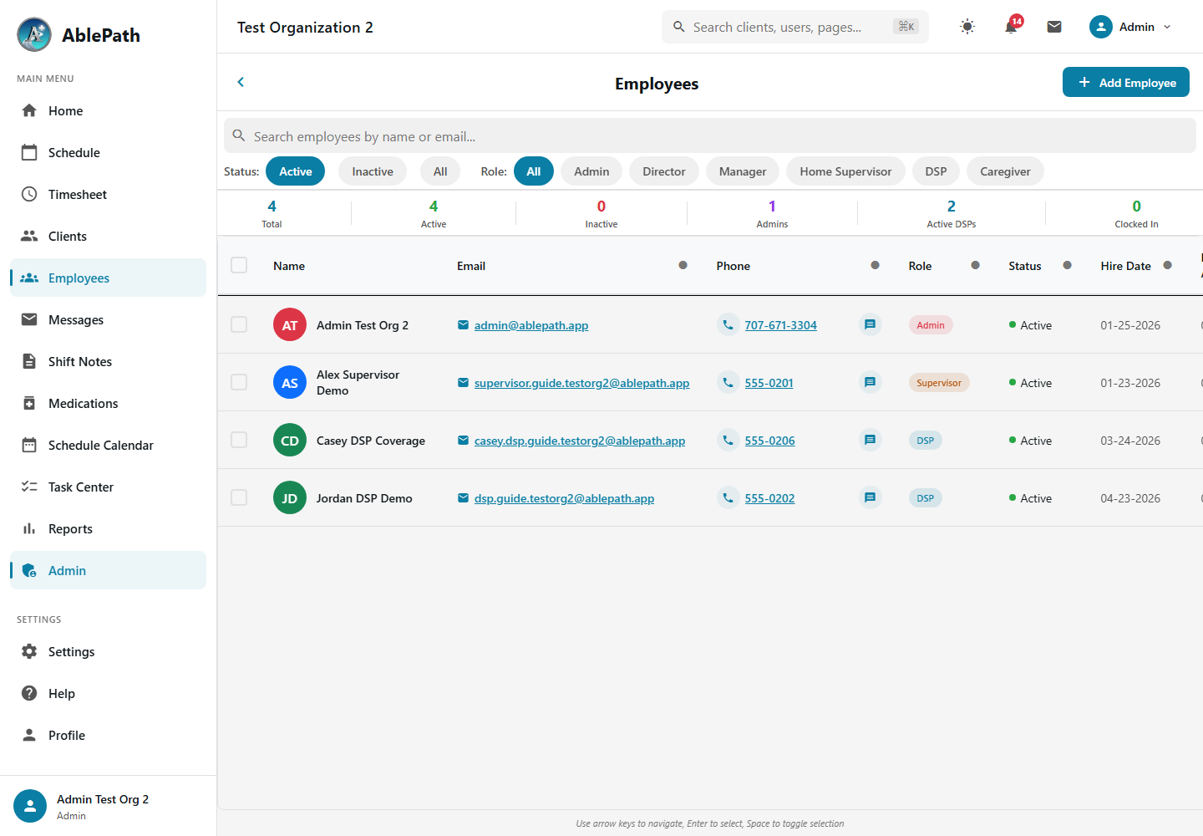Click the Status column header dot
This screenshot has width=1203, height=836.
click(x=1067, y=265)
